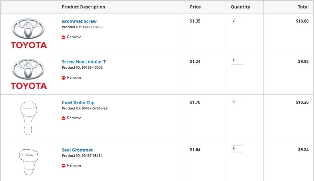Click the quantity field for Grommet Screw
The image size is (314, 181).
click(237, 20)
